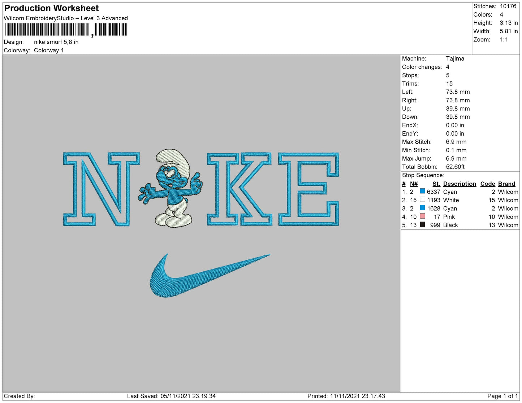Screen dimensions: 522x403
Task: Click the white swatch for thread 1193
Action: [x=422, y=200]
